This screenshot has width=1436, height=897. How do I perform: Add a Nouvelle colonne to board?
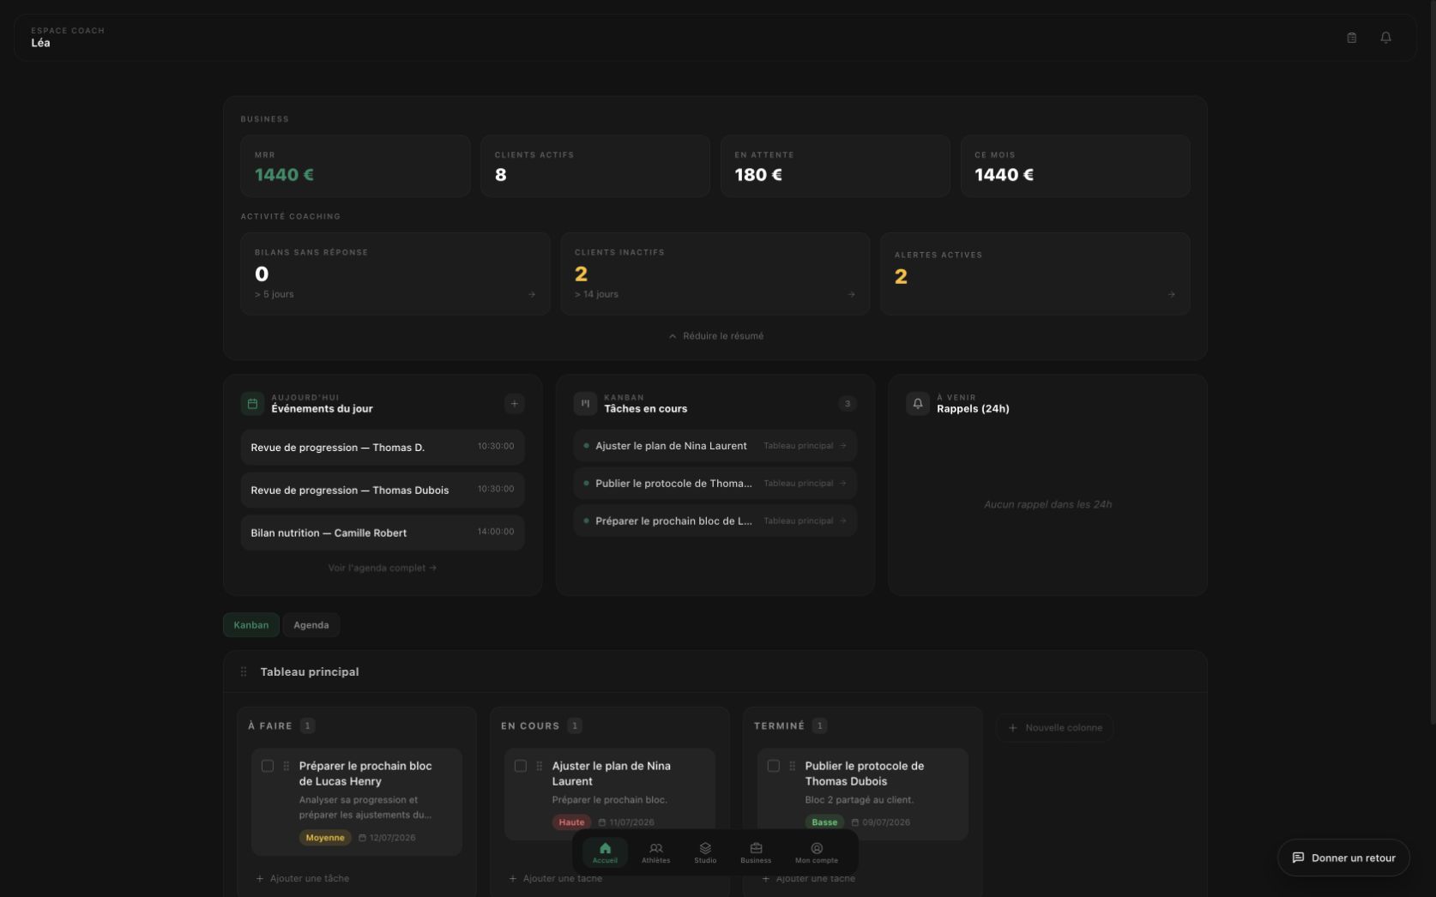click(x=1054, y=728)
